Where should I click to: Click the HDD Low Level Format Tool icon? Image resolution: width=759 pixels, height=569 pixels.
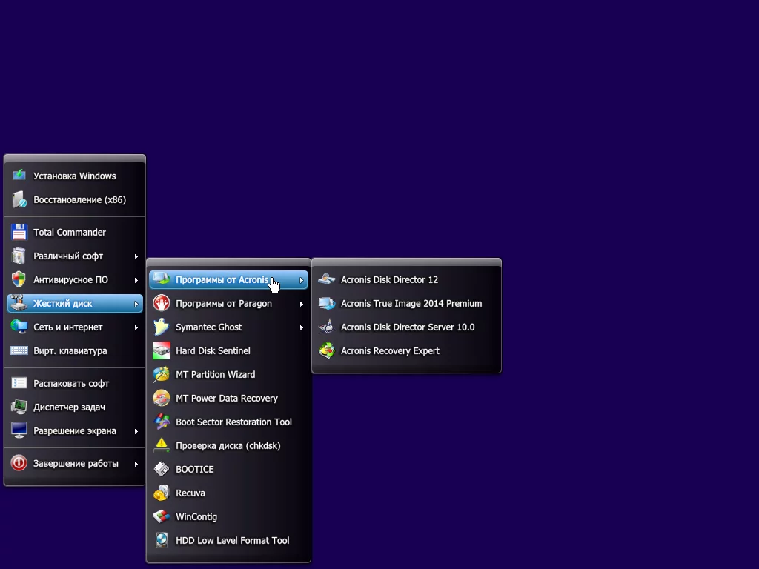coord(161,540)
